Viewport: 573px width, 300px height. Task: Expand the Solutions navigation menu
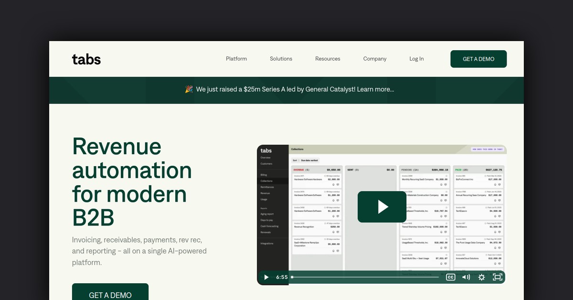[x=281, y=59]
